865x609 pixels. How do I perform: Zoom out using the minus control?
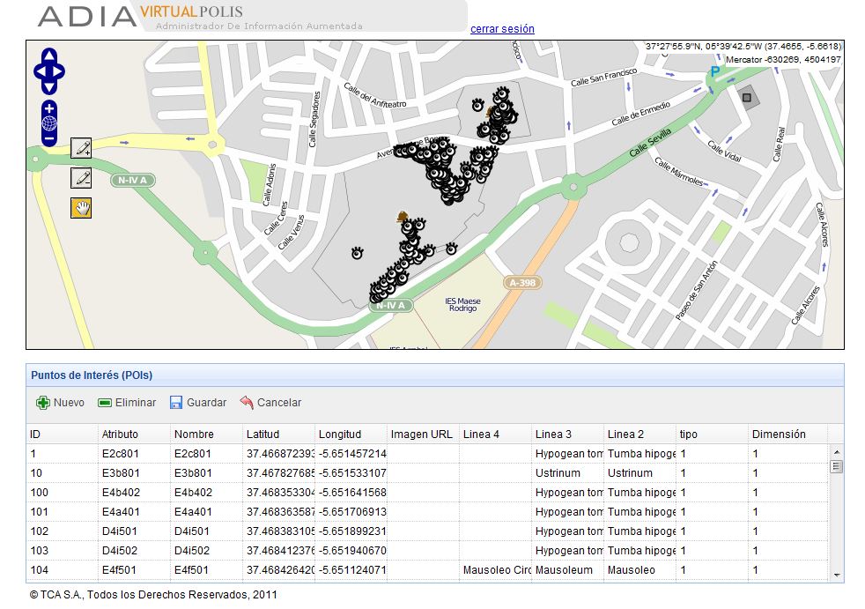(49, 138)
